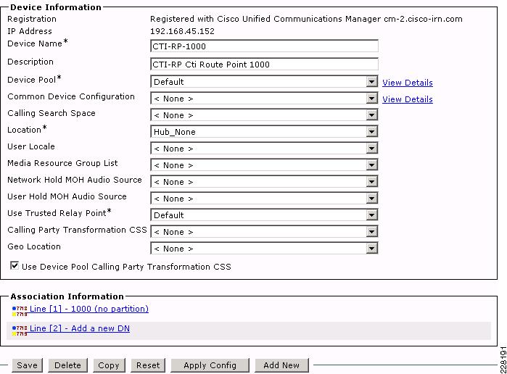Open the Device Pool dropdown
The width and height of the screenshot is (507, 374).
pos(264,82)
